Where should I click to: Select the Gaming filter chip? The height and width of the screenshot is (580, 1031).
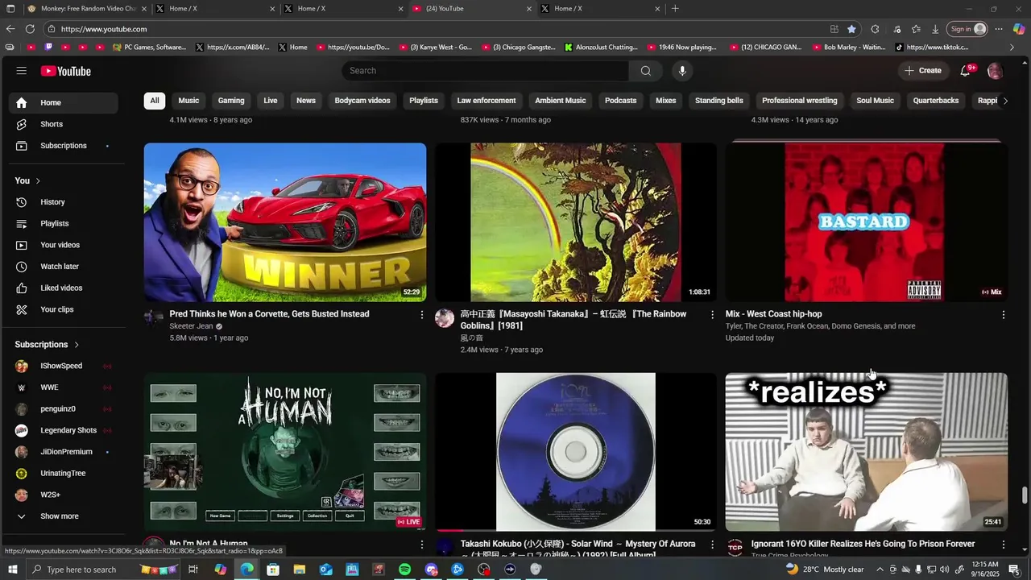(x=231, y=101)
